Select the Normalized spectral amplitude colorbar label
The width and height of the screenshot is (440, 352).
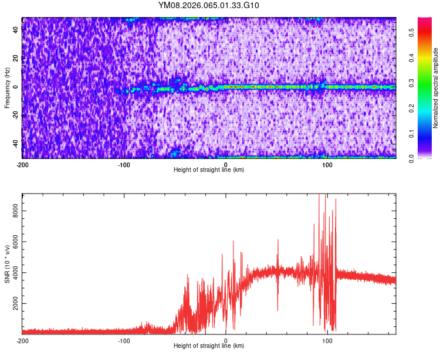click(x=436, y=88)
